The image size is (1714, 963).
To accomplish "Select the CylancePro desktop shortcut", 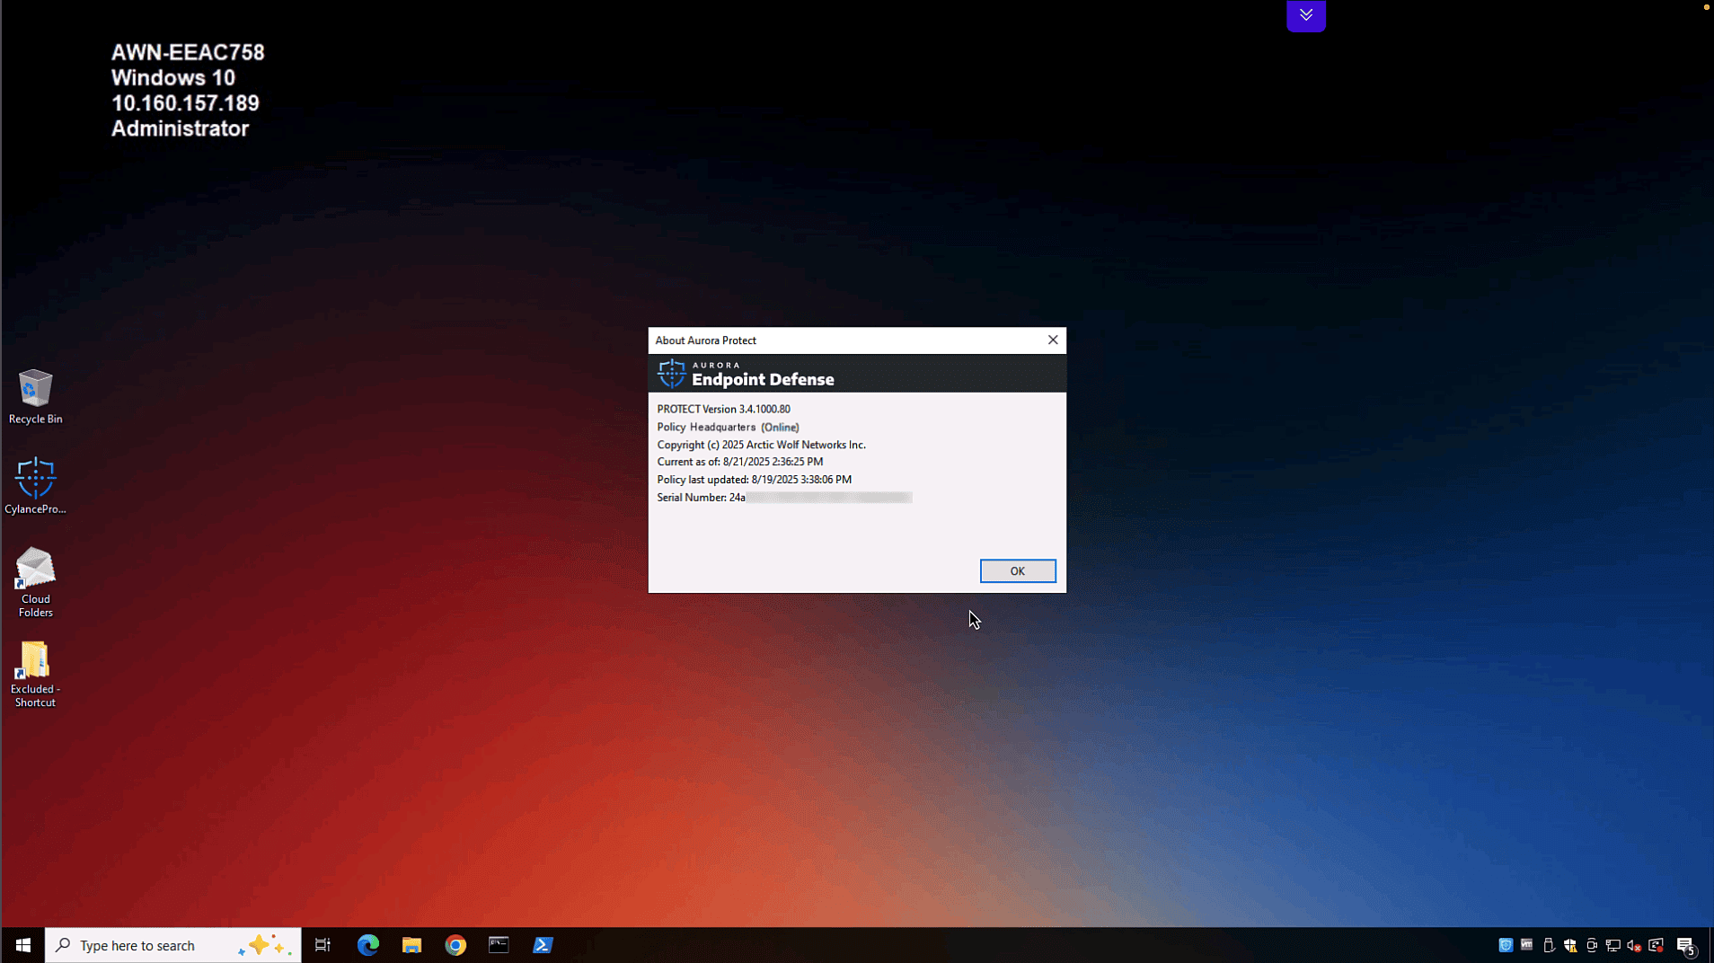I will [x=35, y=486].
